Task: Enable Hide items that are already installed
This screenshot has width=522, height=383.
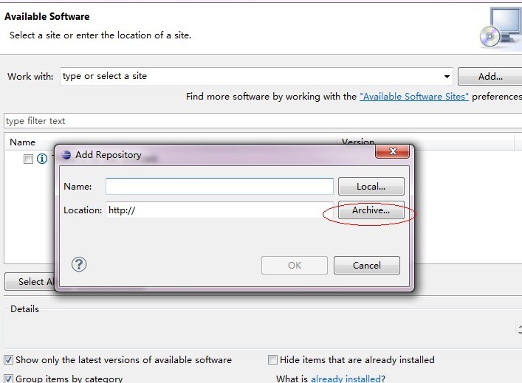Action: click(x=272, y=360)
